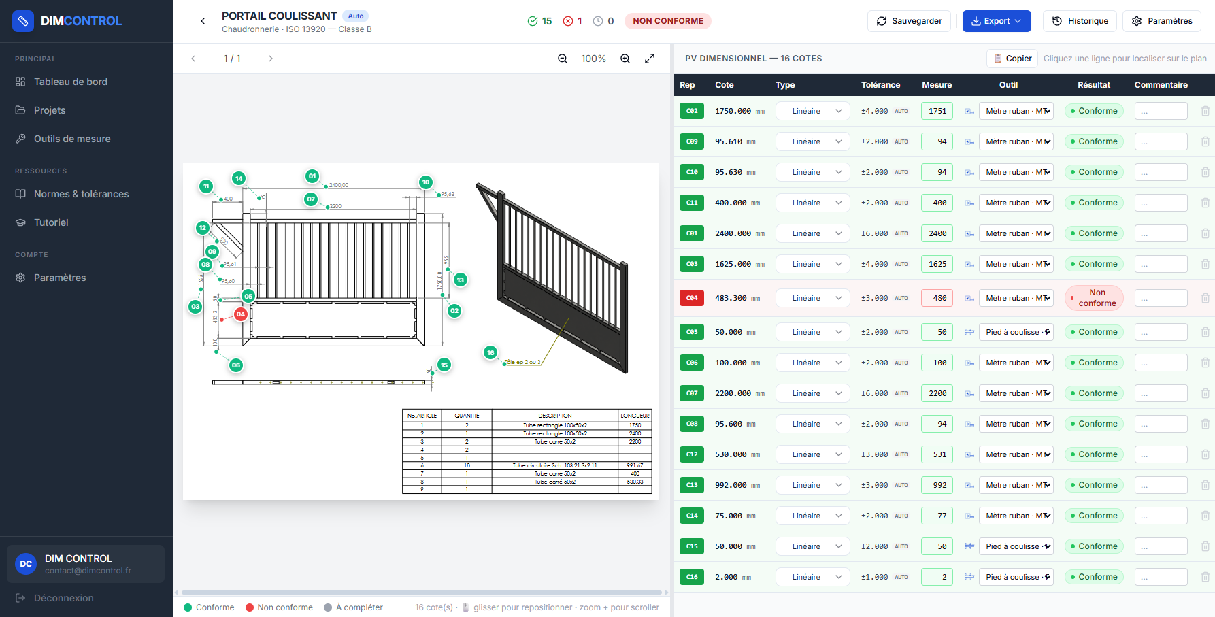Click the Auto badge beside the title
The width and height of the screenshot is (1215, 617).
click(x=356, y=16)
